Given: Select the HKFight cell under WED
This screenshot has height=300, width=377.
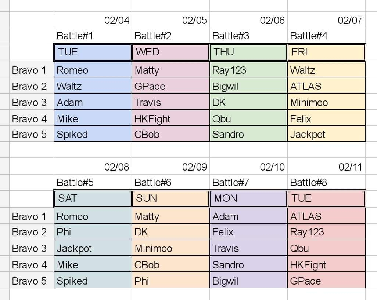Looking at the screenshot, I should click(171, 118).
